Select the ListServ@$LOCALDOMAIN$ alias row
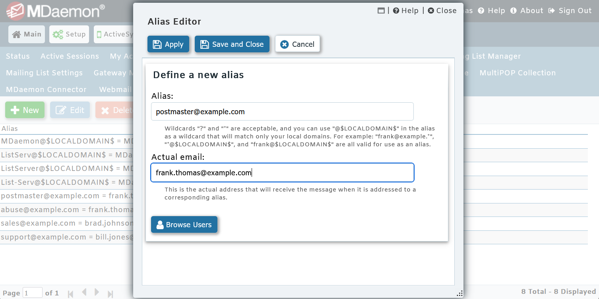The image size is (599, 299). tap(67, 155)
